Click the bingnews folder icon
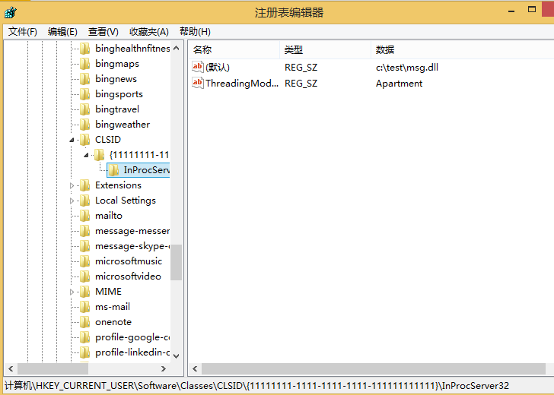The width and height of the screenshot is (554, 395). (84, 79)
